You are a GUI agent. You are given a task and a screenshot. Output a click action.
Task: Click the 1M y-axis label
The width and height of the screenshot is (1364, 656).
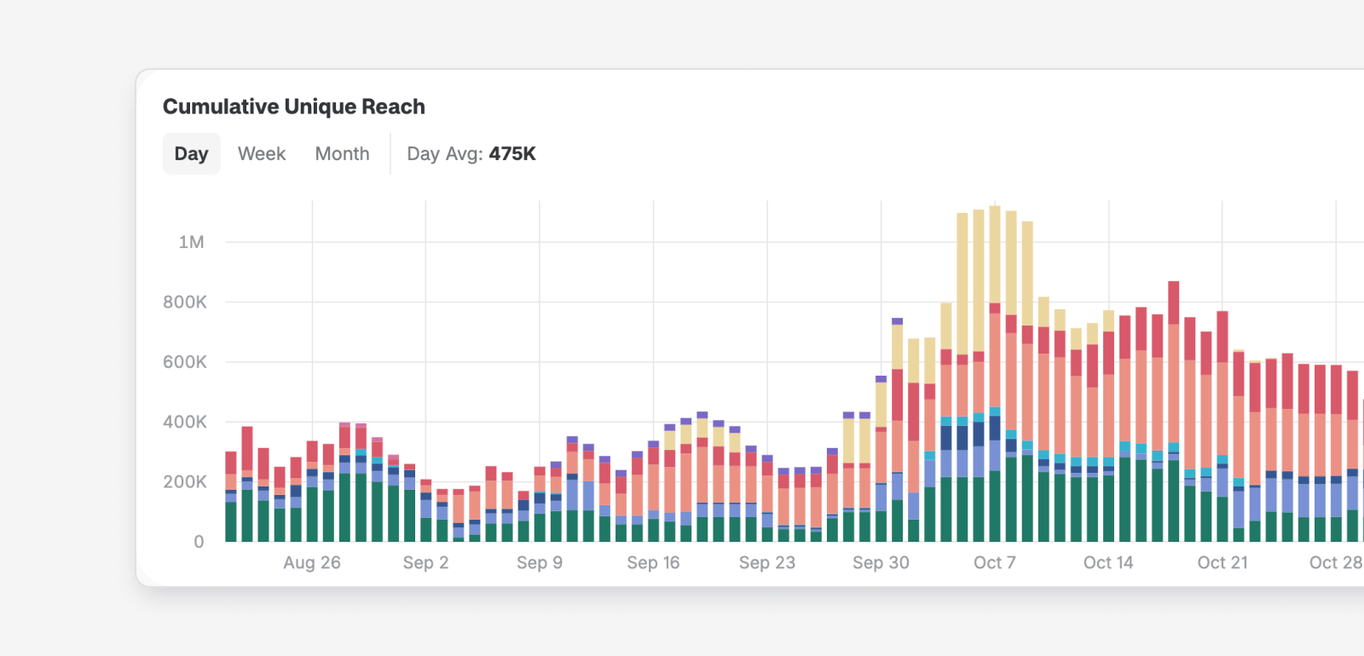tap(191, 242)
